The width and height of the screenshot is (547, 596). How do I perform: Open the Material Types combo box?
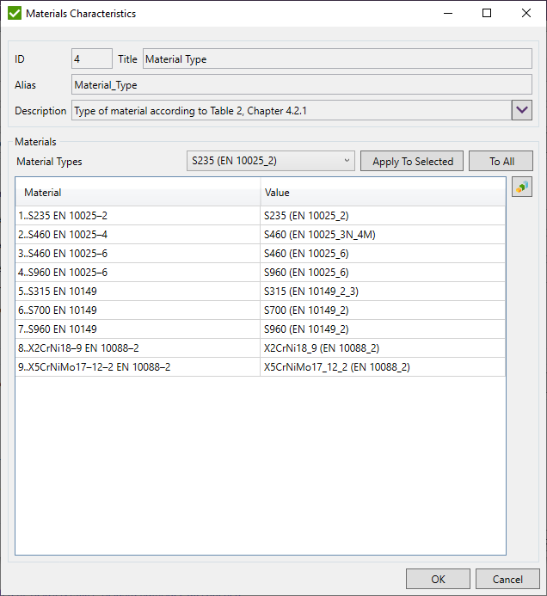click(x=270, y=161)
